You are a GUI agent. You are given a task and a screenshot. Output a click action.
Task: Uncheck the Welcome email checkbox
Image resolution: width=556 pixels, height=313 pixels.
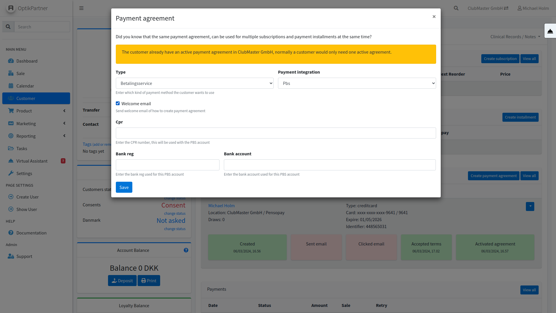click(118, 103)
